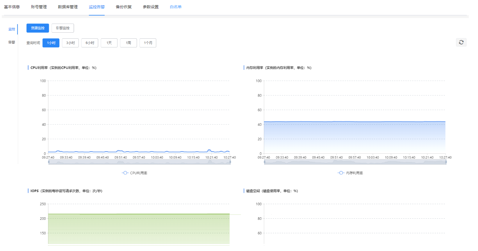The image size is (478, 251).
Task: Click the 内存利用率 shaded chart area
Action: 355,138
